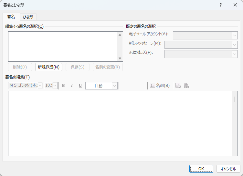Toggle underline formatting for signature text
243x176 pixels.
[x=80, y=86]
